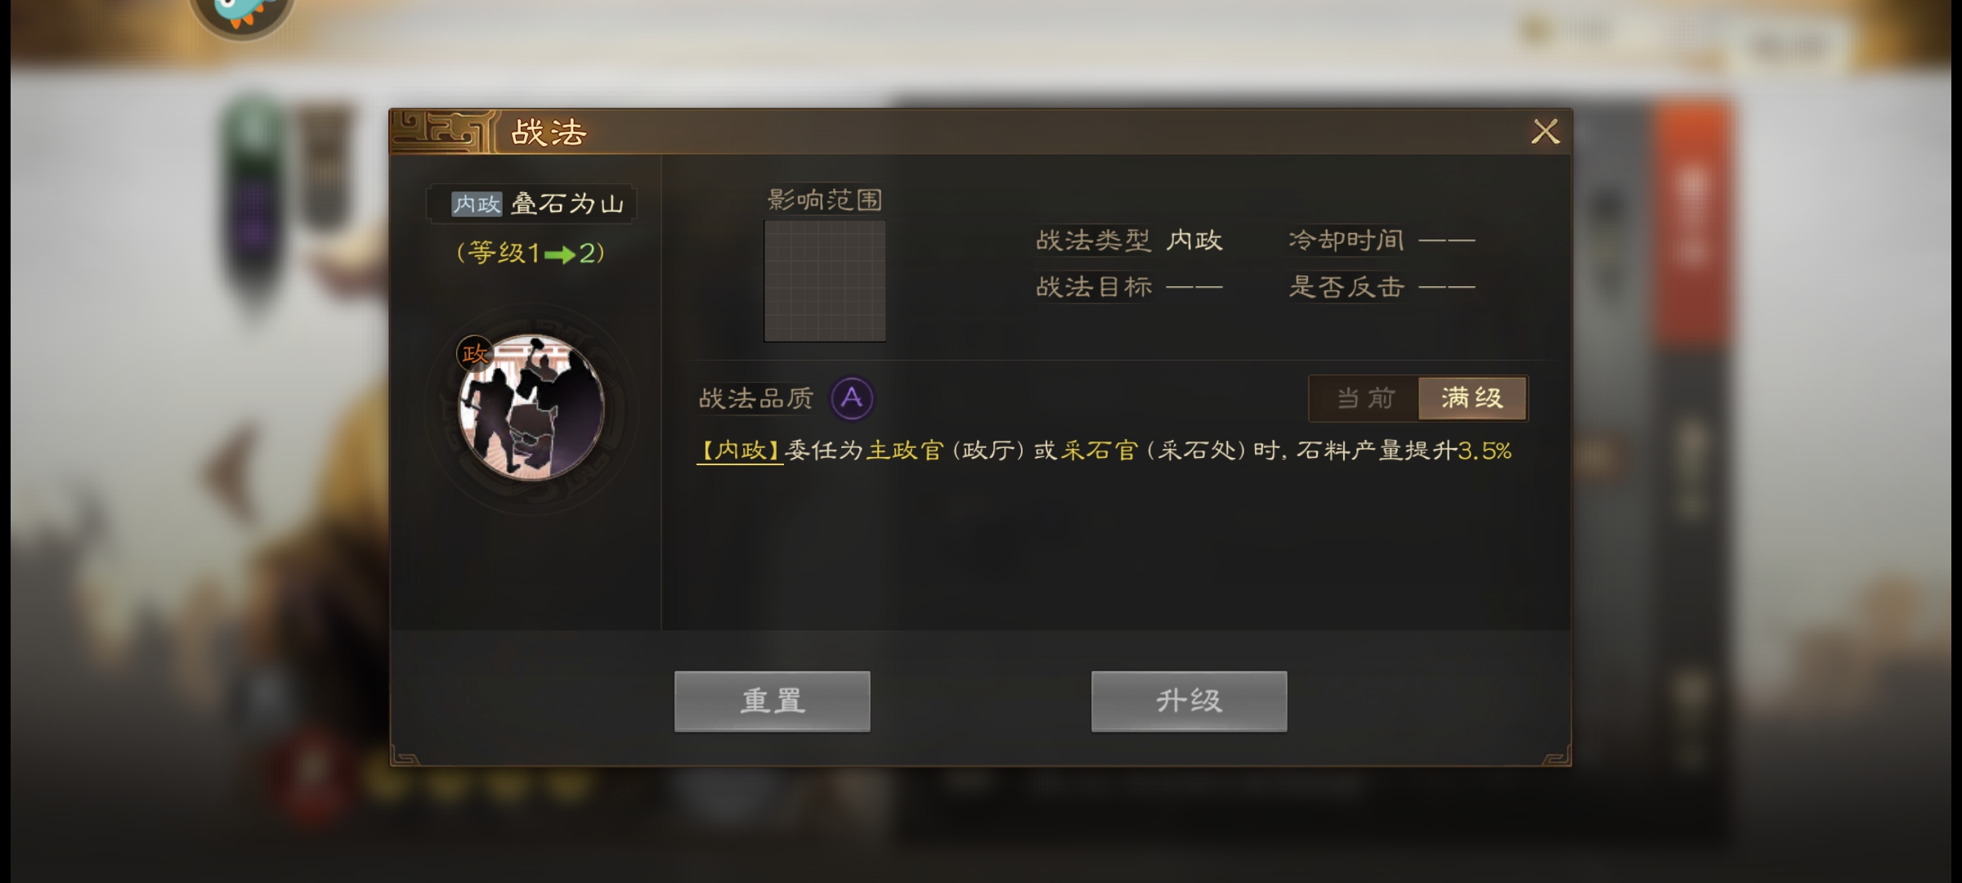The height and width of the screenshot is (883, 1962).
Task: Click the 采石官 highlighted term
Action: click(1099, 450)
